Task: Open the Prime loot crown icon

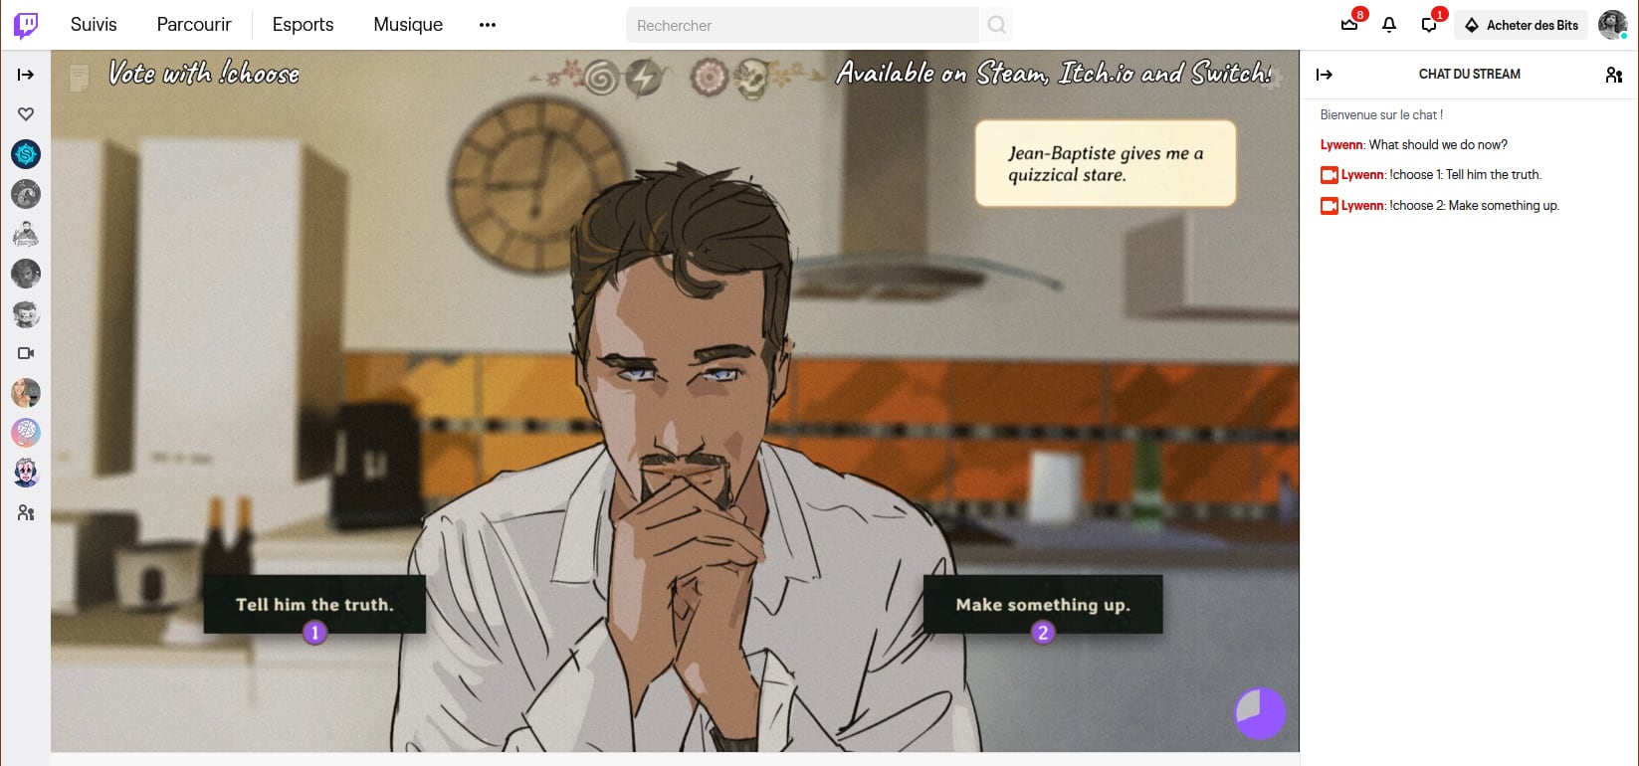Action: click(x=1349, y=25)
